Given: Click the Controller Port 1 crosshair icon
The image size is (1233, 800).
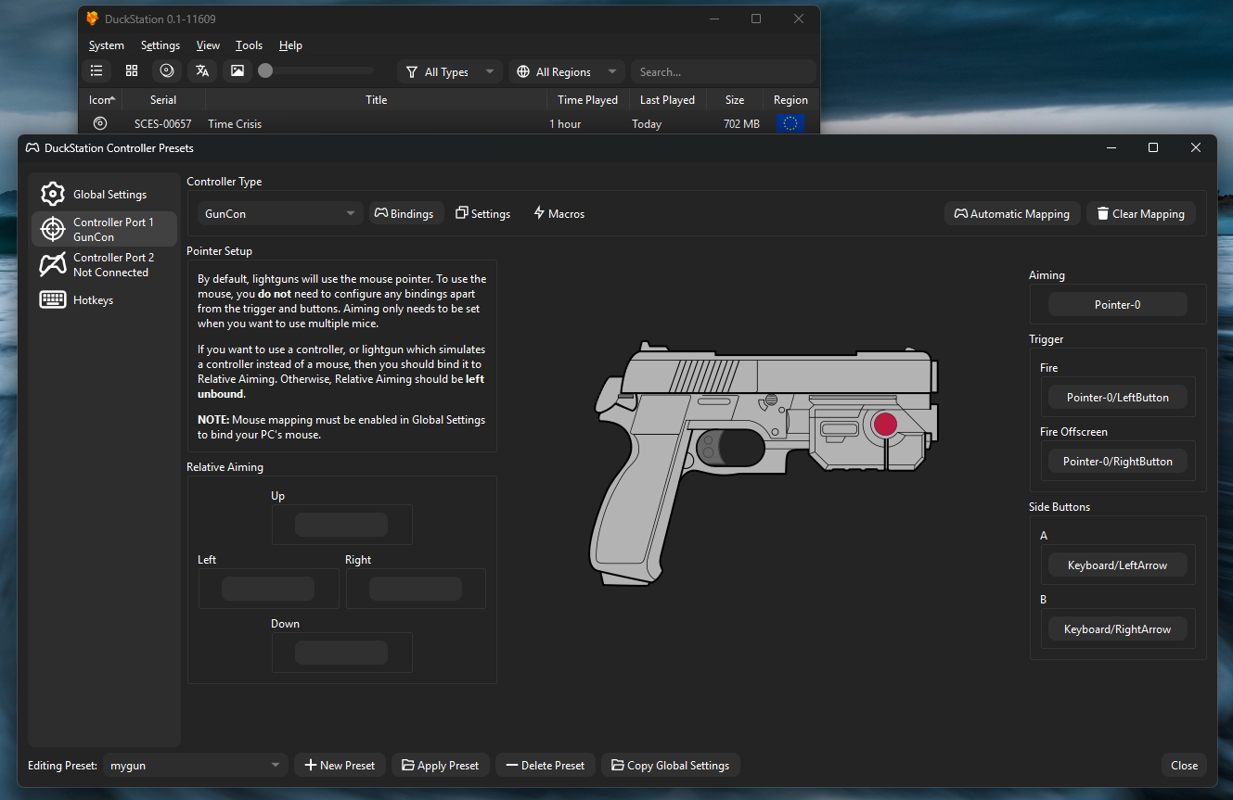Looking at the screenshot, I should 53,229.
